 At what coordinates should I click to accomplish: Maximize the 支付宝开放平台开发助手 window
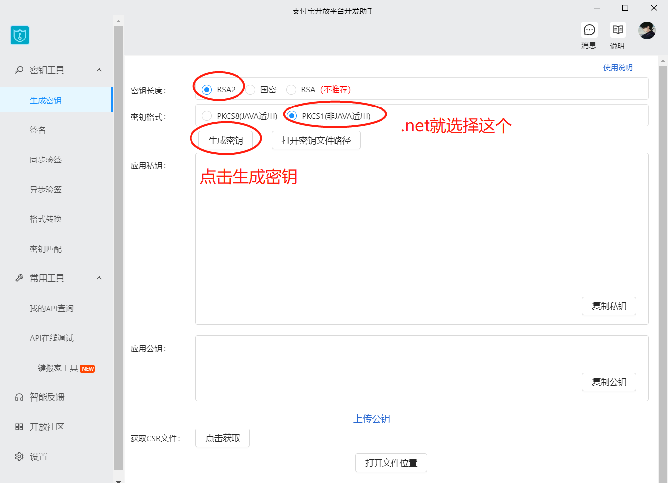[x=625, y=8]
